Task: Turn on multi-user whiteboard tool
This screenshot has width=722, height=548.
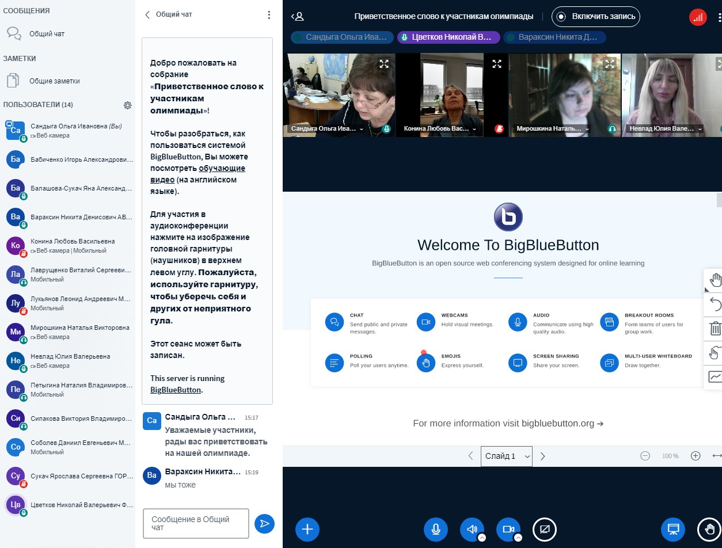Action: point(715,353)
